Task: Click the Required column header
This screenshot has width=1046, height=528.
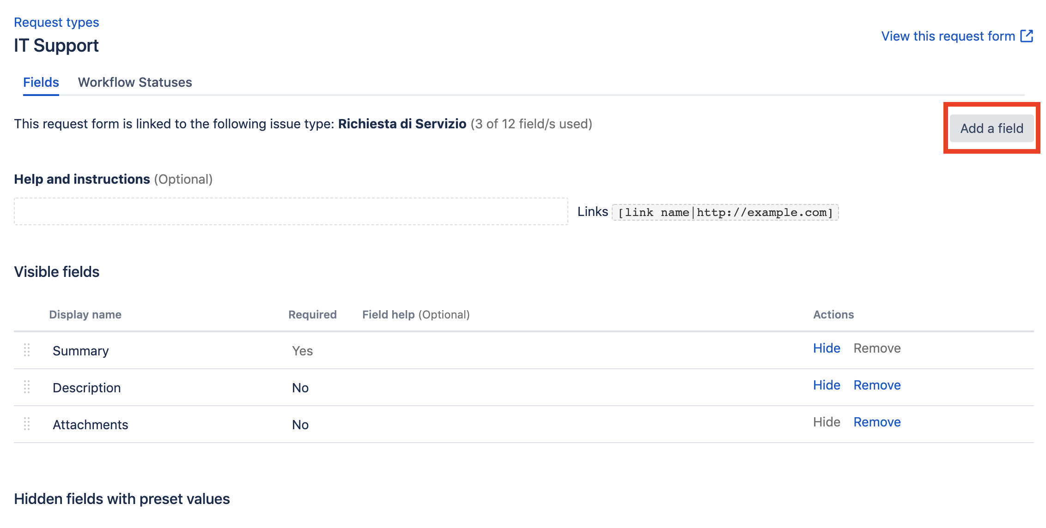Action: 313,314
